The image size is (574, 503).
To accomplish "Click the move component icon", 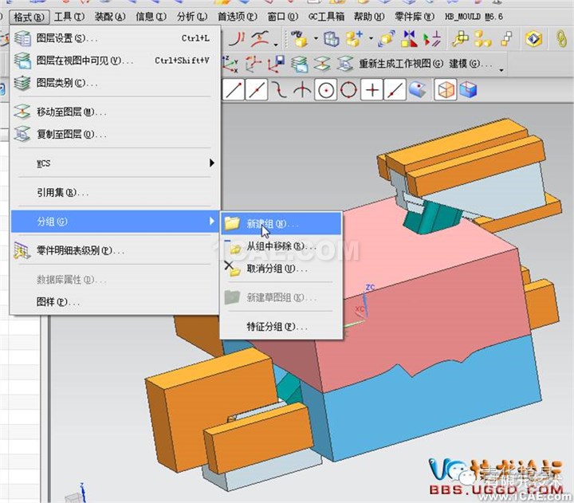I will tap(387, 39).
